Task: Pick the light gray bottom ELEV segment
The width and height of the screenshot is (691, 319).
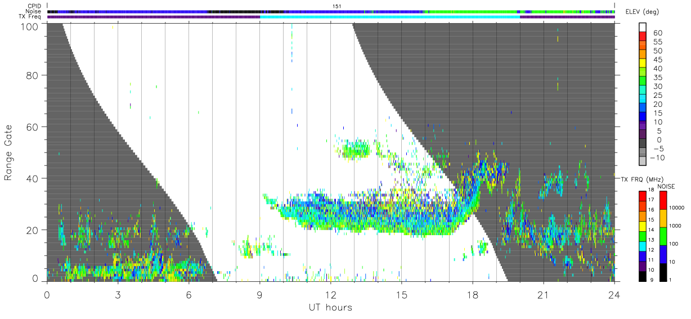Action: (644, 161)
